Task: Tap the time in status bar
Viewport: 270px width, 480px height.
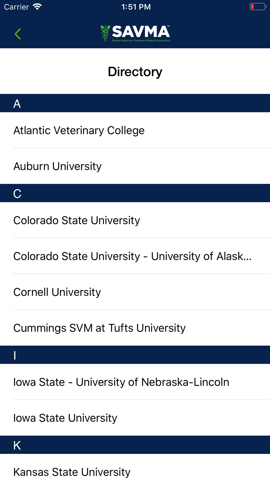Action: tap(136, 7)
